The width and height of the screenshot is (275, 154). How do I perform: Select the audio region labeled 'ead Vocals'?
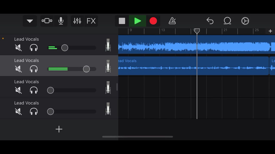(x=193, y=66)
